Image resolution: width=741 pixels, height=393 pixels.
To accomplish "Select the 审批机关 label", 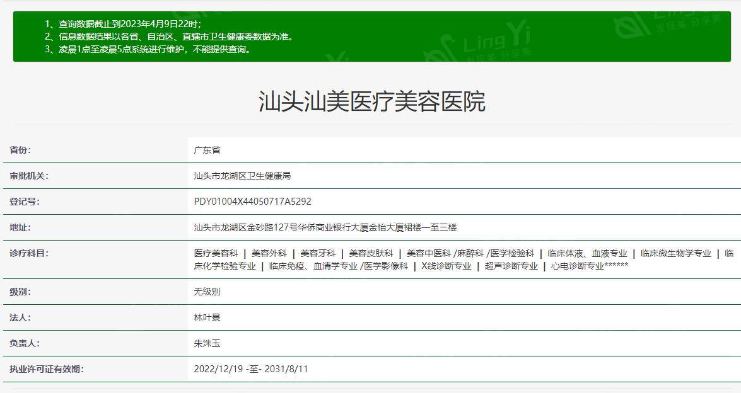I will [x=29, y=176].
